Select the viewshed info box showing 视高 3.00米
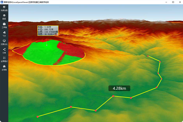This screenshot has width=183, height=122. 48,31
